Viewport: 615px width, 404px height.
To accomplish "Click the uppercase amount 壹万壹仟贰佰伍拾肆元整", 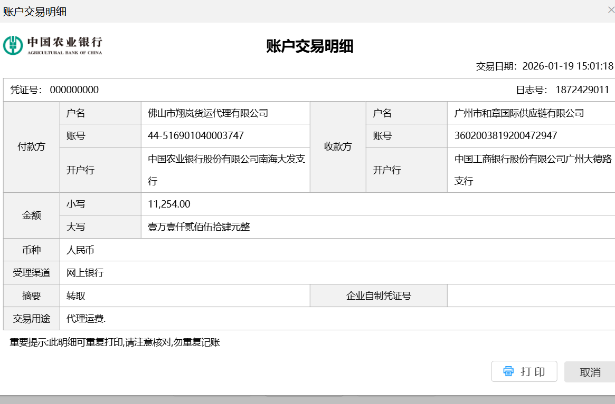I will pos(199,227).
